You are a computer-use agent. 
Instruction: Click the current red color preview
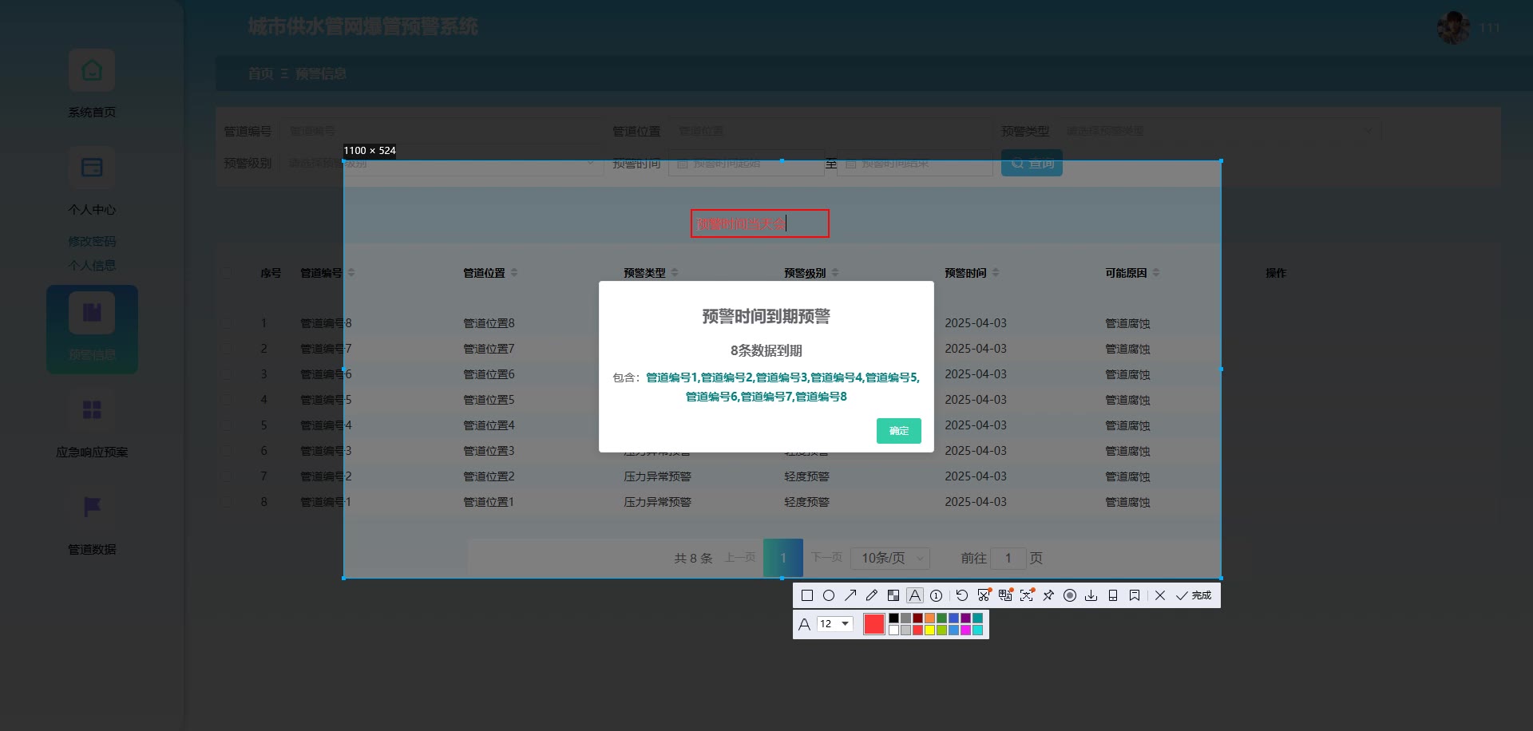click(x=874, y=624)
